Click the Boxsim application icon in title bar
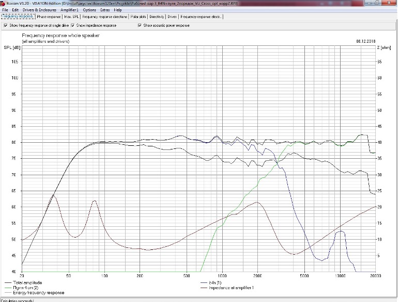Image resolution: width=399 pixels, height=302 pixels. click(x=3, y=3)
